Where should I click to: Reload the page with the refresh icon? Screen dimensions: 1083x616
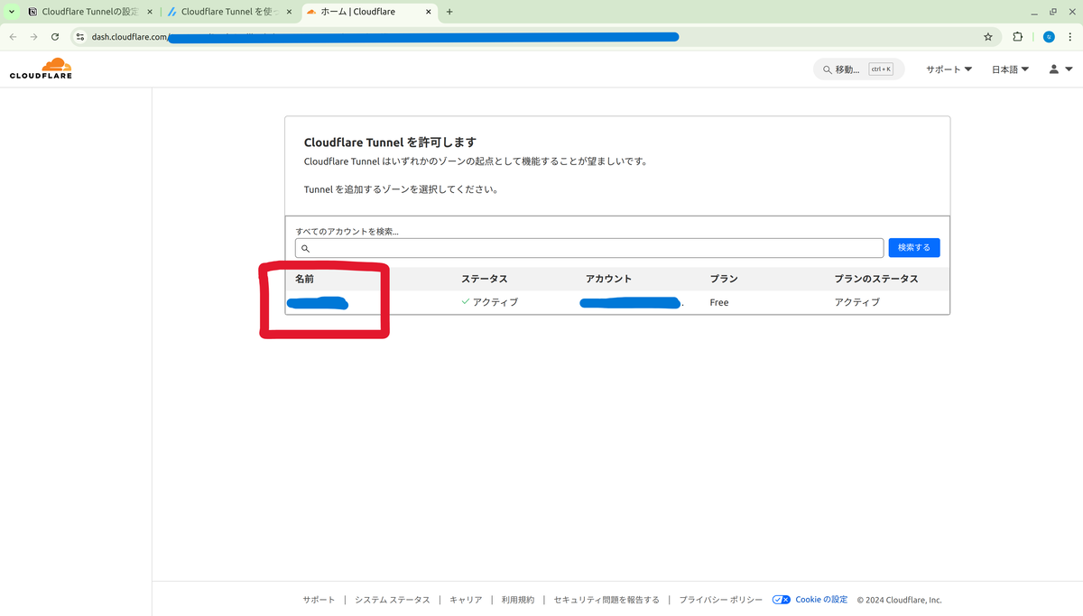(x=55, y=37)
